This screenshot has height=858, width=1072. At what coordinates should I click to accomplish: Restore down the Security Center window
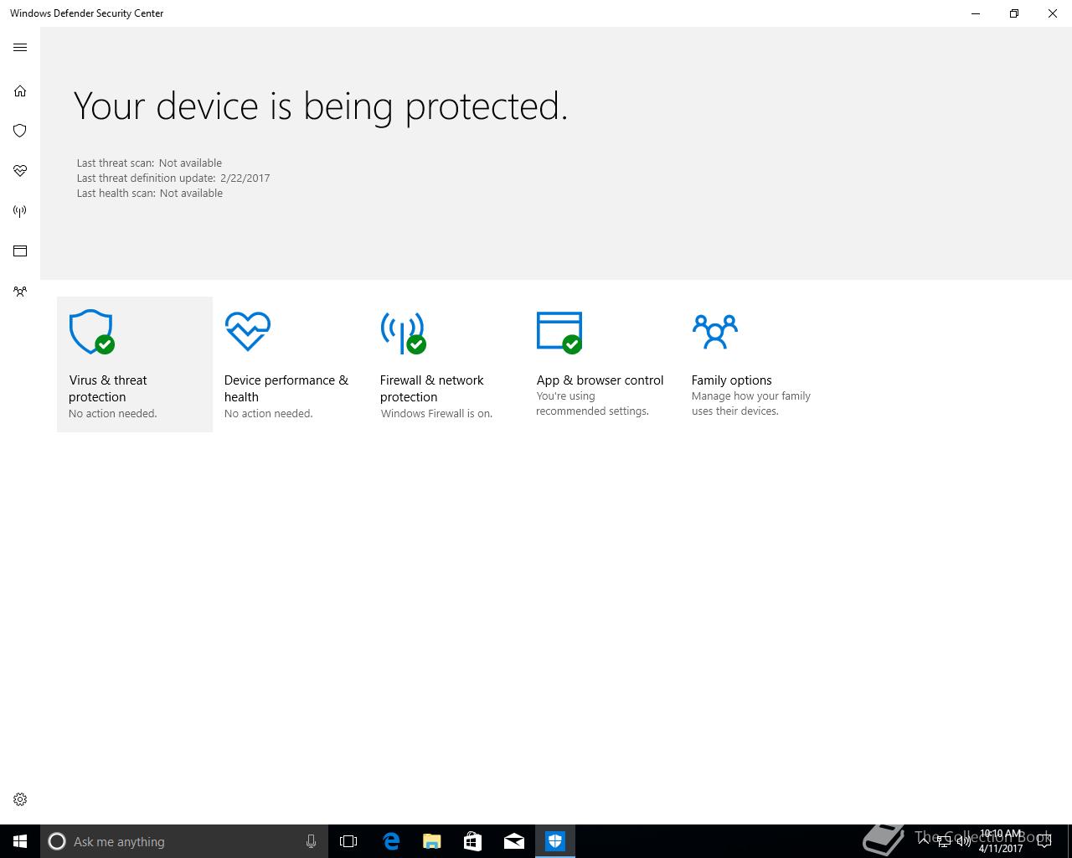(x=1014, y=13)
